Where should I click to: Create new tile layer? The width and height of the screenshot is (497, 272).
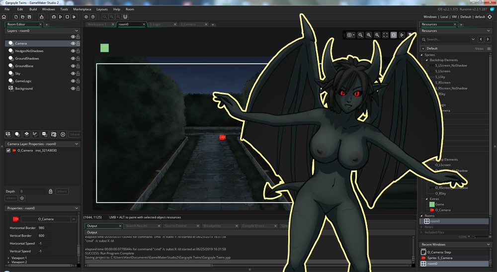pos(27,134)
